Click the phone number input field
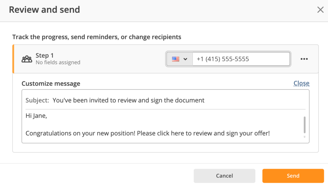 [241, 59]
